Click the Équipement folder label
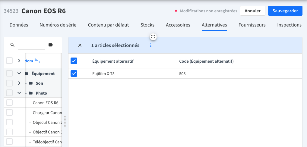307x147 pixels. click(43, 73)
